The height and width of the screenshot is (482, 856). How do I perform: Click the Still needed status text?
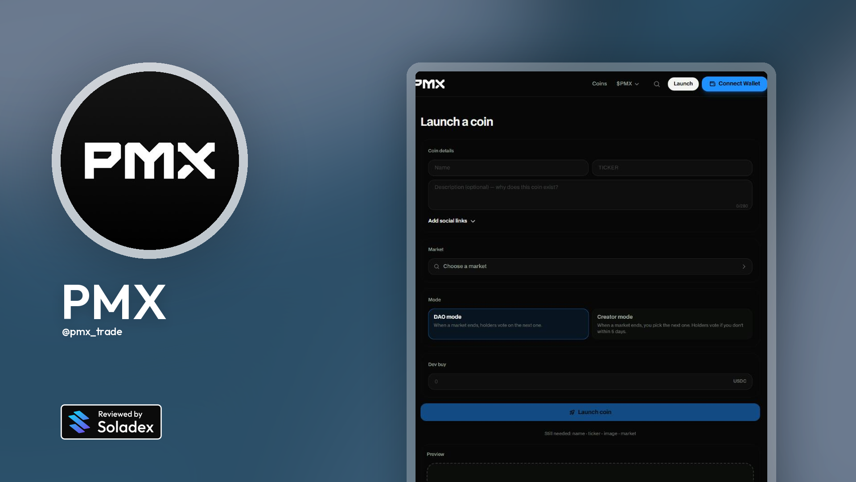590,434
